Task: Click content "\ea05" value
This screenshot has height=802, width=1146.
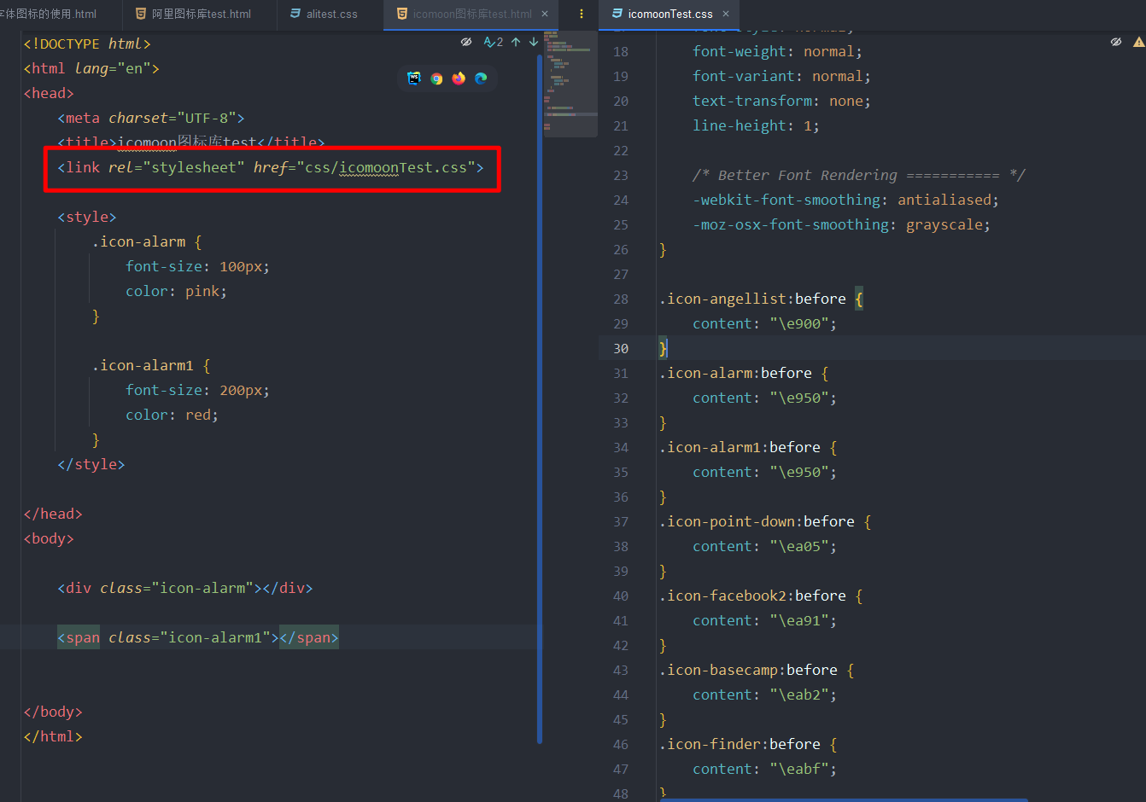Action: point(799,546)
